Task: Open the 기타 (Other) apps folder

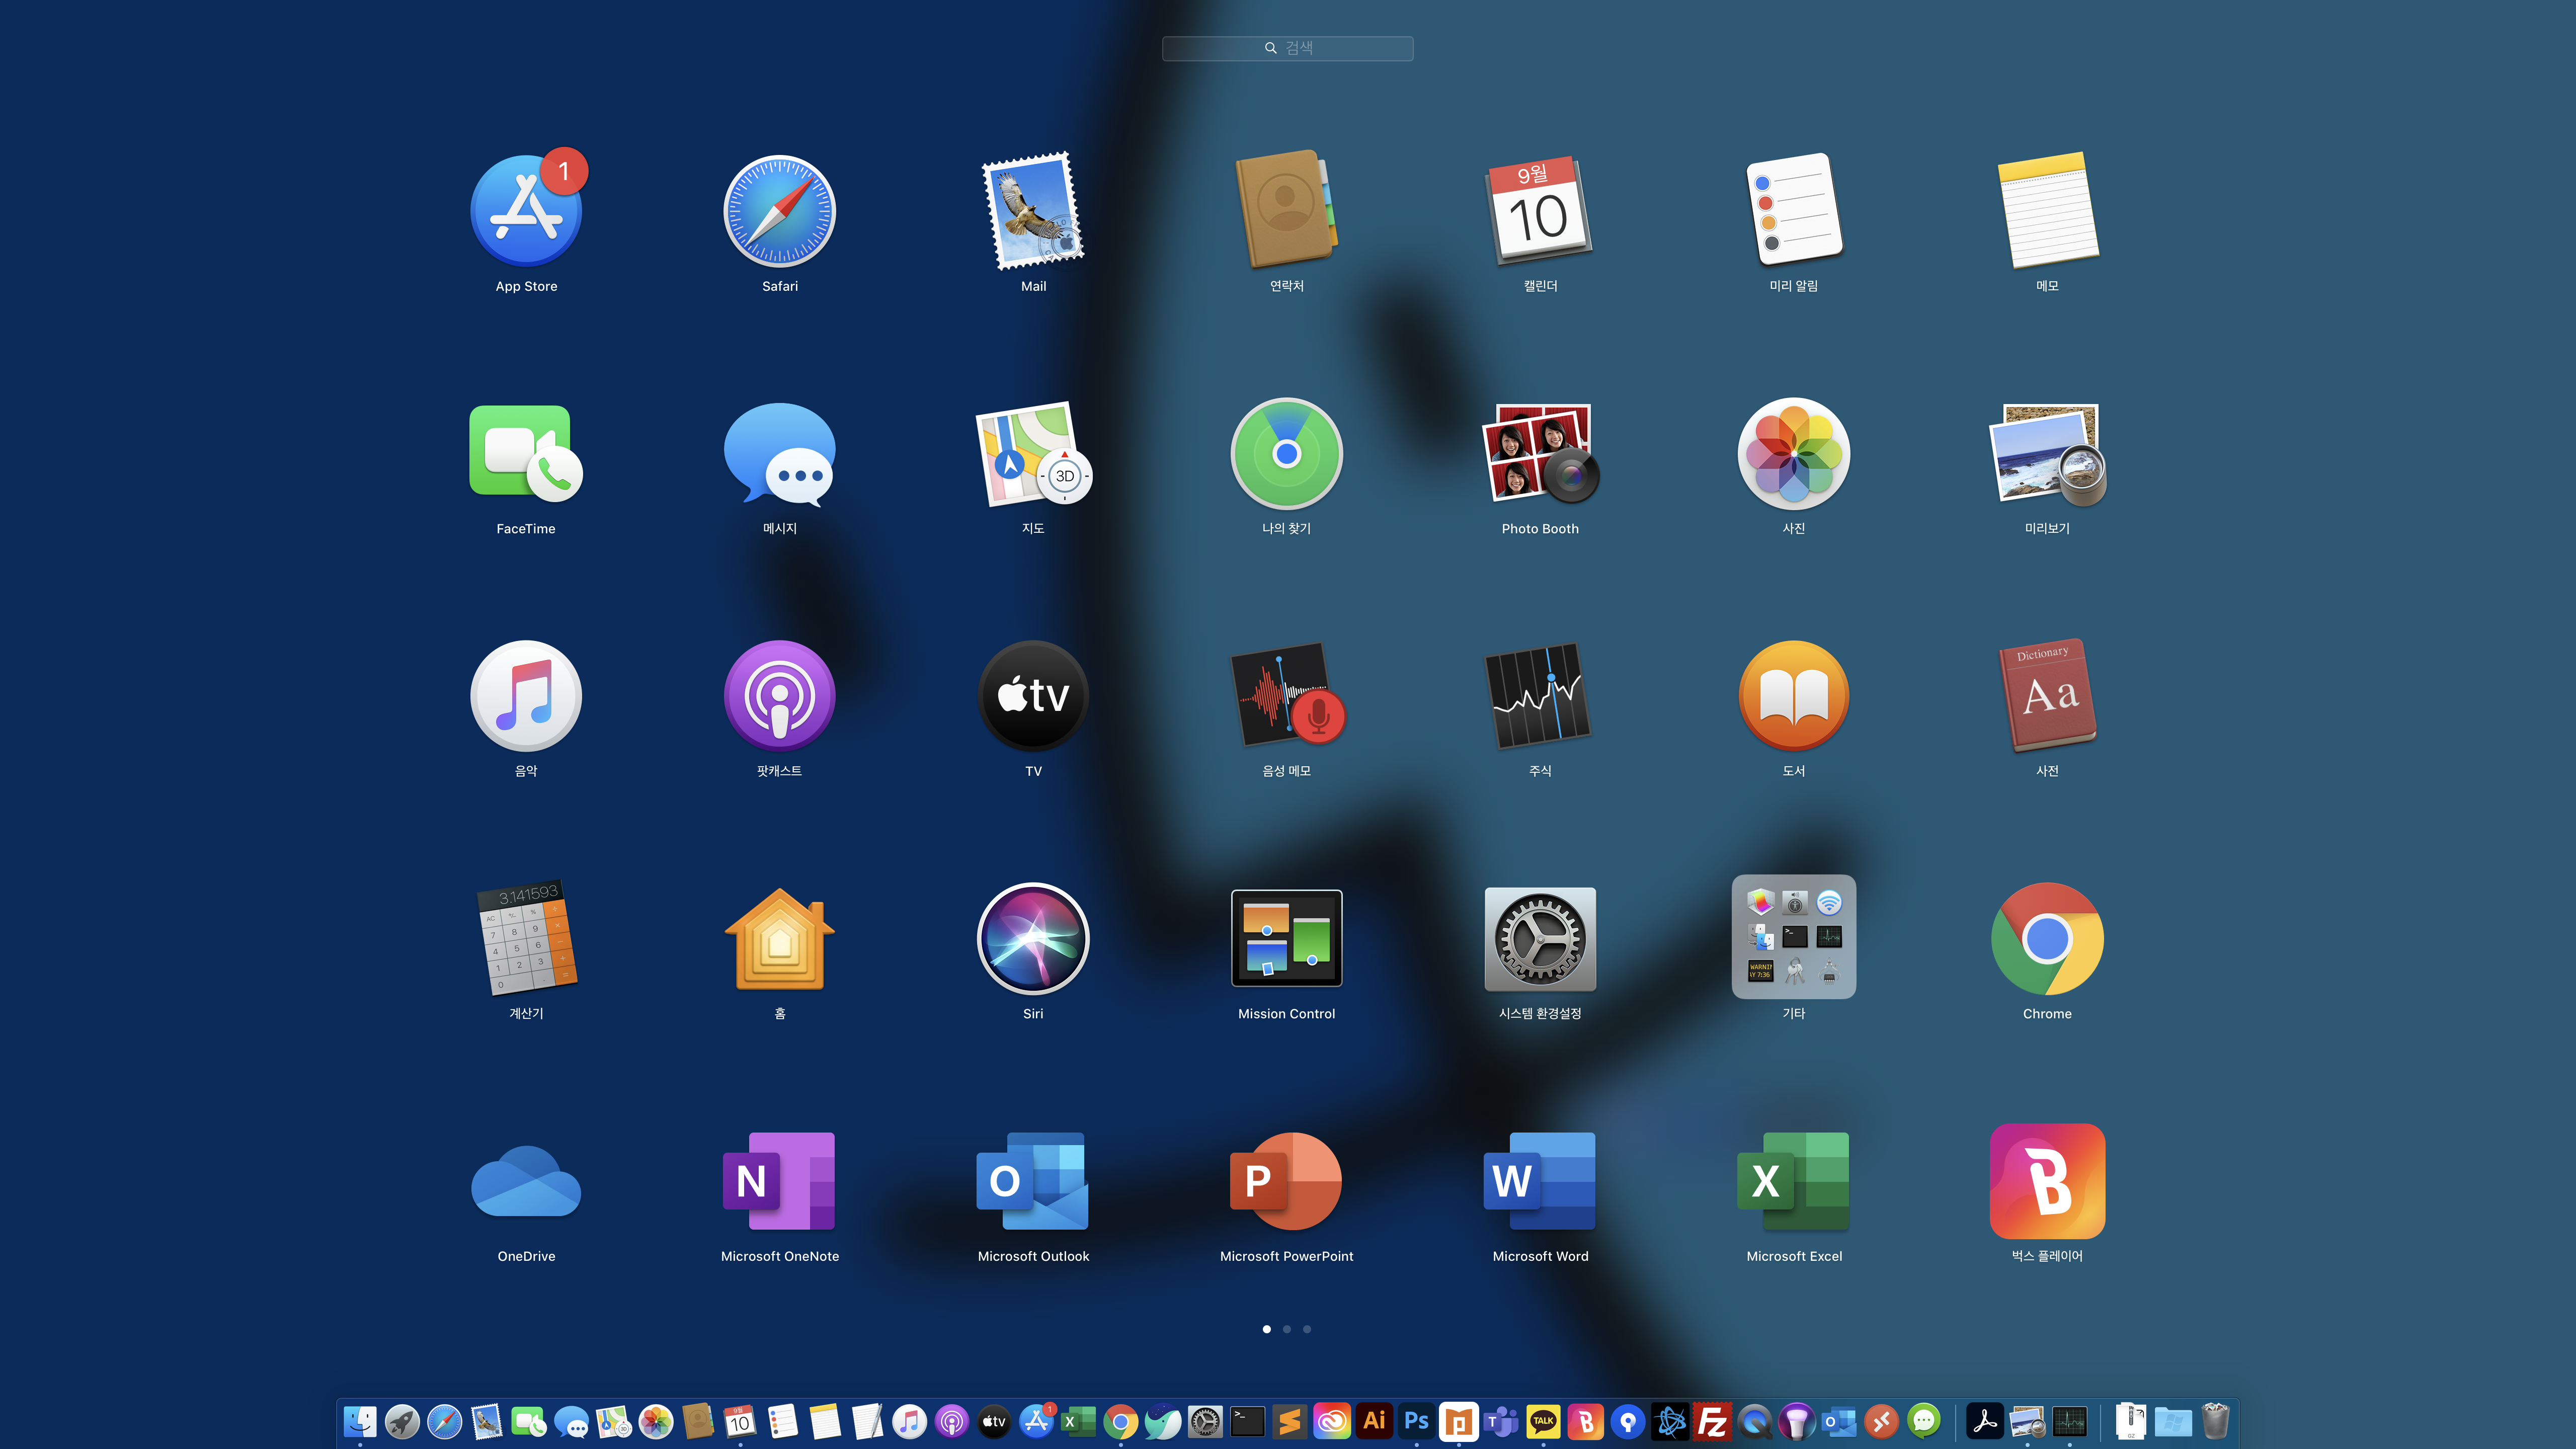Action: (x=1793, y=938)
